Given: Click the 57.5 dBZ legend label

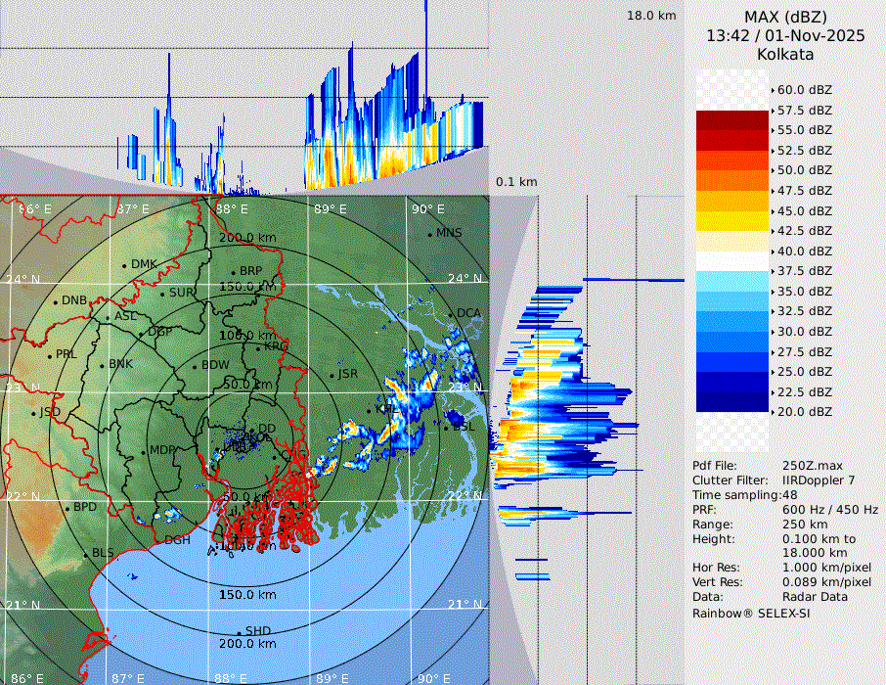Looking at the screenshot, I should [x=804, y=110].
